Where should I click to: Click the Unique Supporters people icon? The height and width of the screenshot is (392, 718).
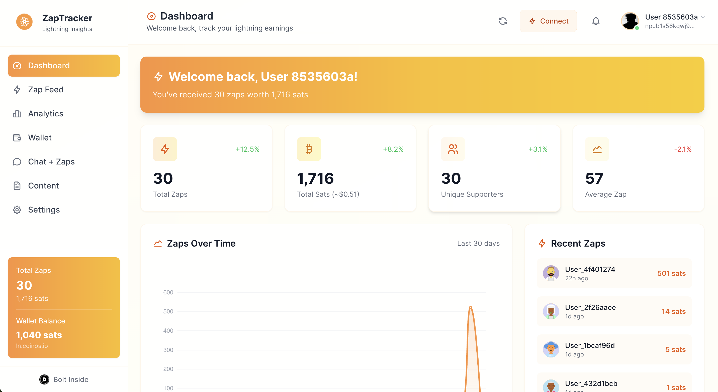(453, 149)
